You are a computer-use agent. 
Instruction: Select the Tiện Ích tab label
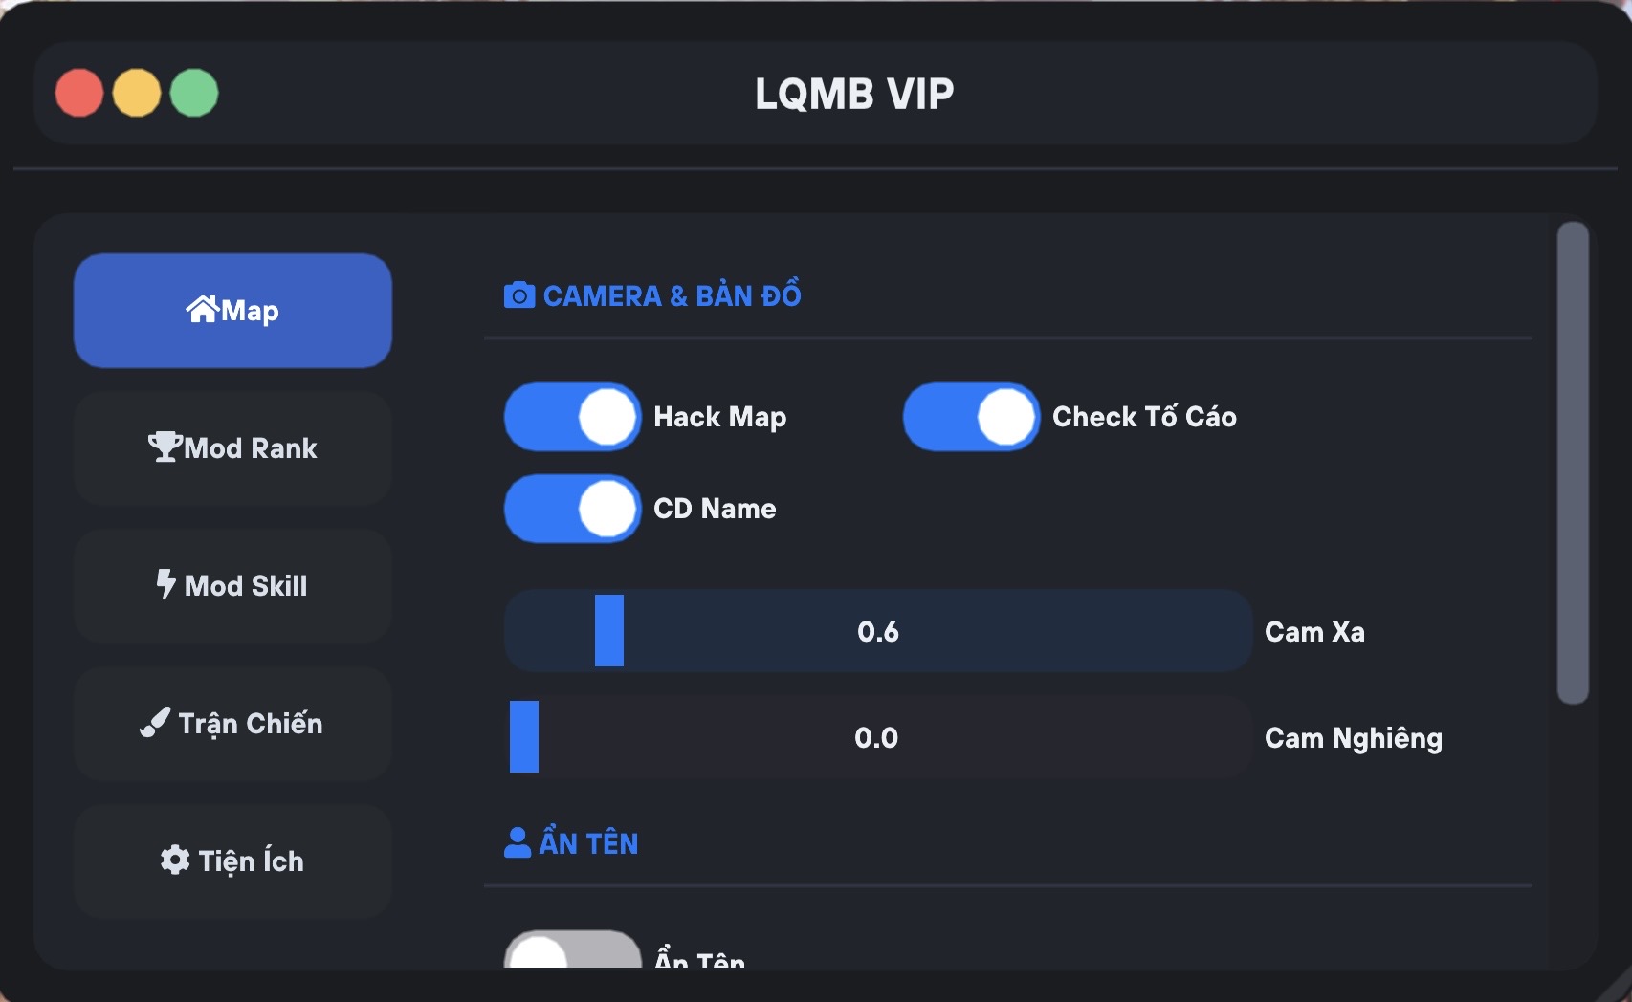point(251,861)
